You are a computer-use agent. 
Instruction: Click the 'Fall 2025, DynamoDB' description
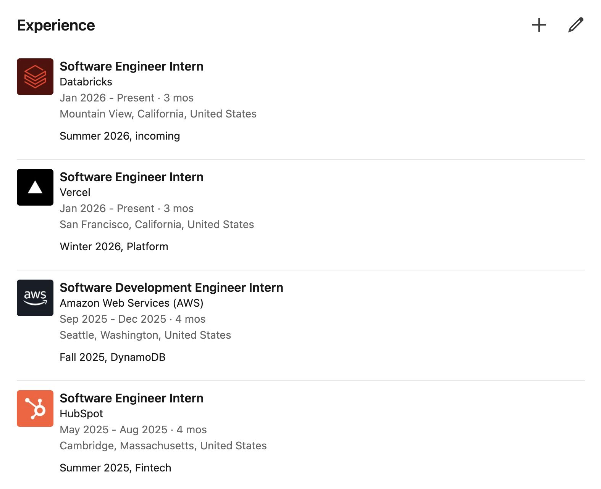113,357
